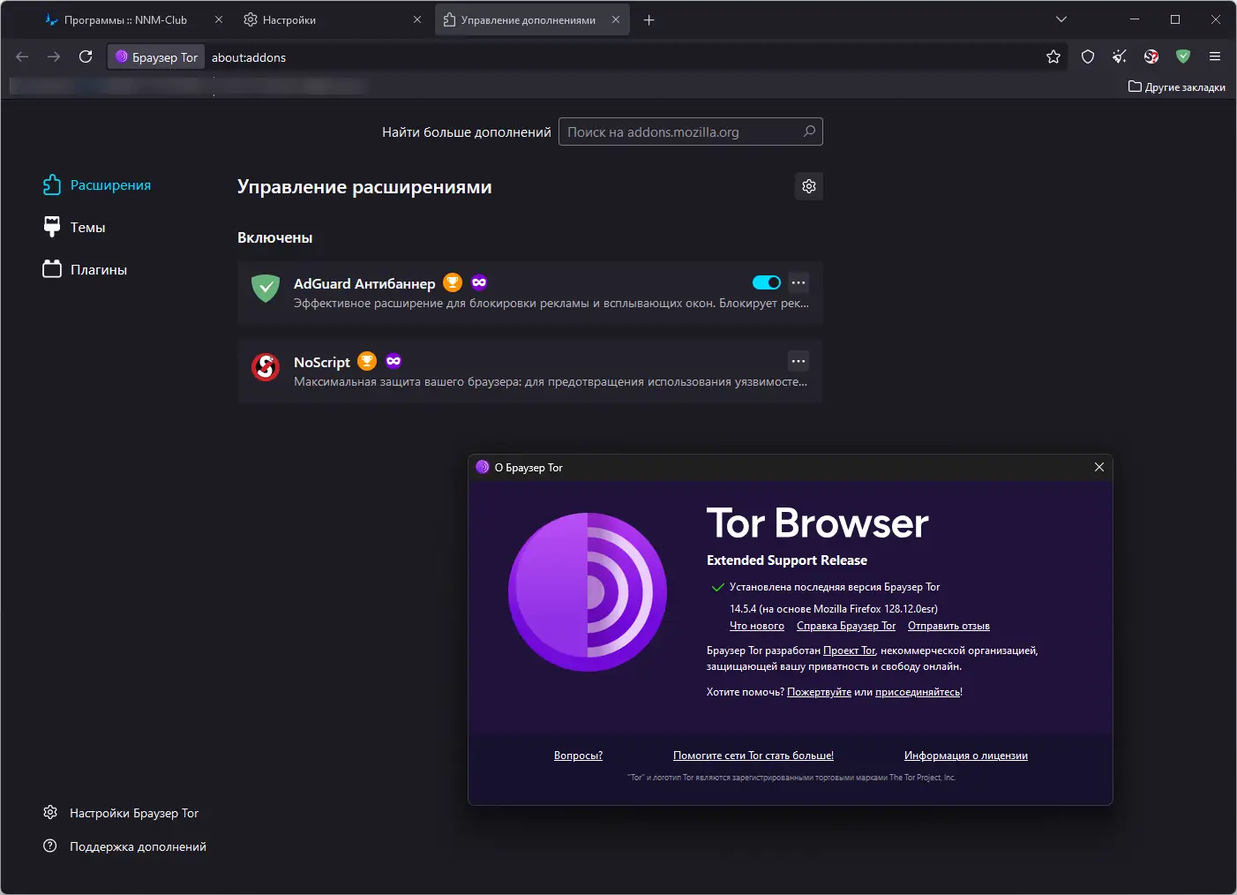Open the hamburger application menu
The image size is (1237, 895).
pos(1215,56)
